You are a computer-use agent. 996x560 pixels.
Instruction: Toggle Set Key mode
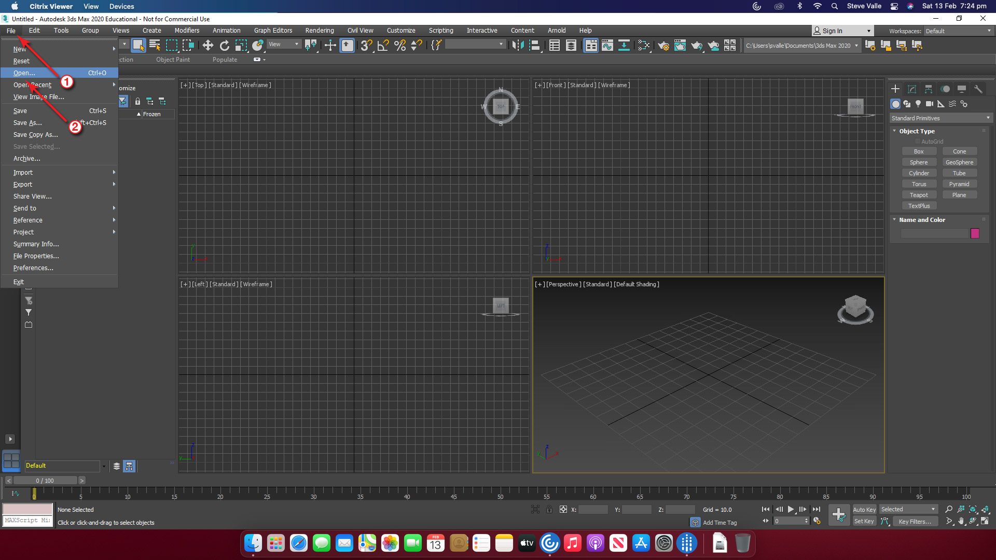864,521
